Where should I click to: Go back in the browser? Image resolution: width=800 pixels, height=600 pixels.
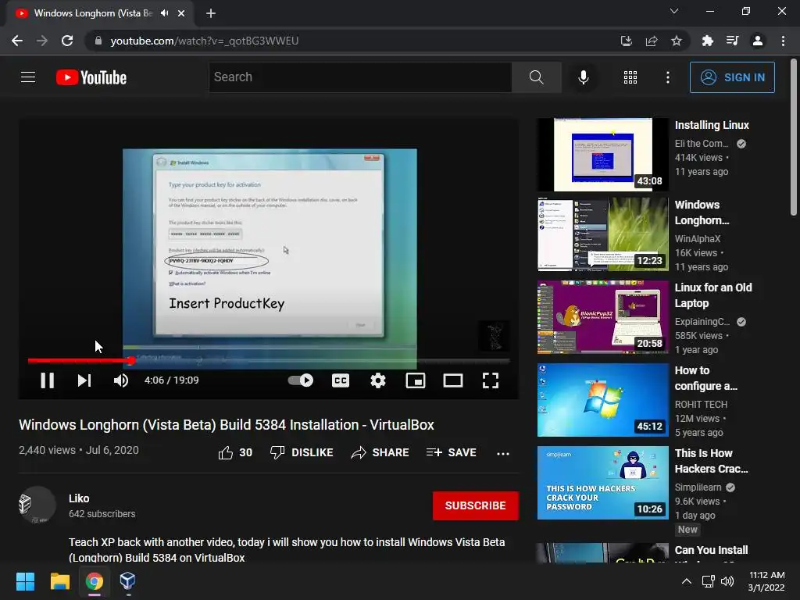pyautogui.click(x=17, y=41)
